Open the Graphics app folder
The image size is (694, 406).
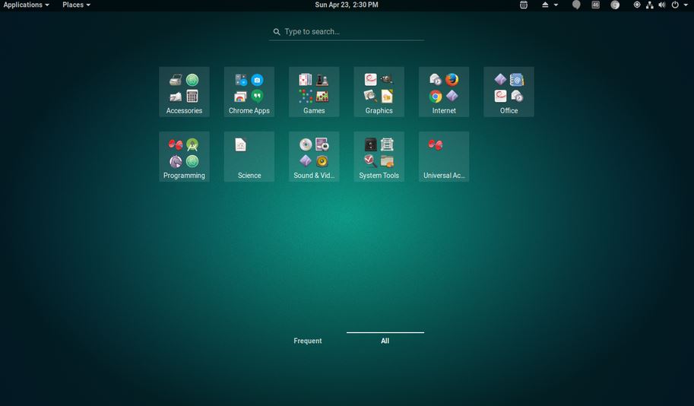[x=379, y=92]
